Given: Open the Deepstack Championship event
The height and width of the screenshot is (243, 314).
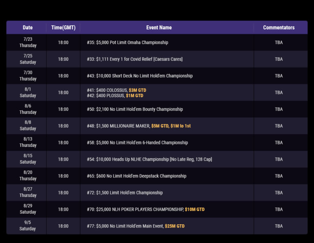Looking at the screenshot, I should pos(137,176).
